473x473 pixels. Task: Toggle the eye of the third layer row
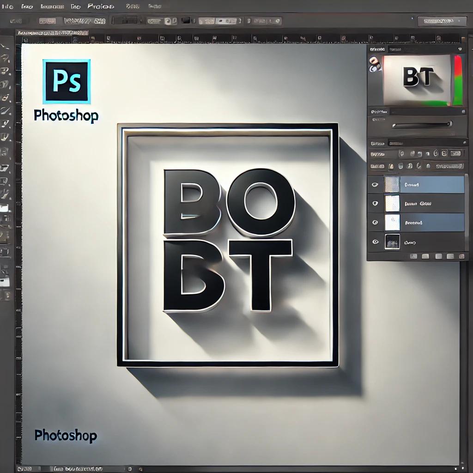pyautogui.click(x=375, y=223)
